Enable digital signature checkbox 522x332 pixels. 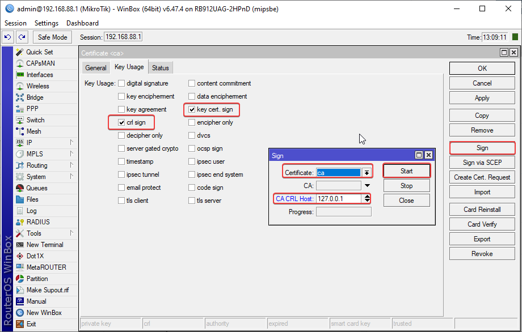click(x=121, y=83)
